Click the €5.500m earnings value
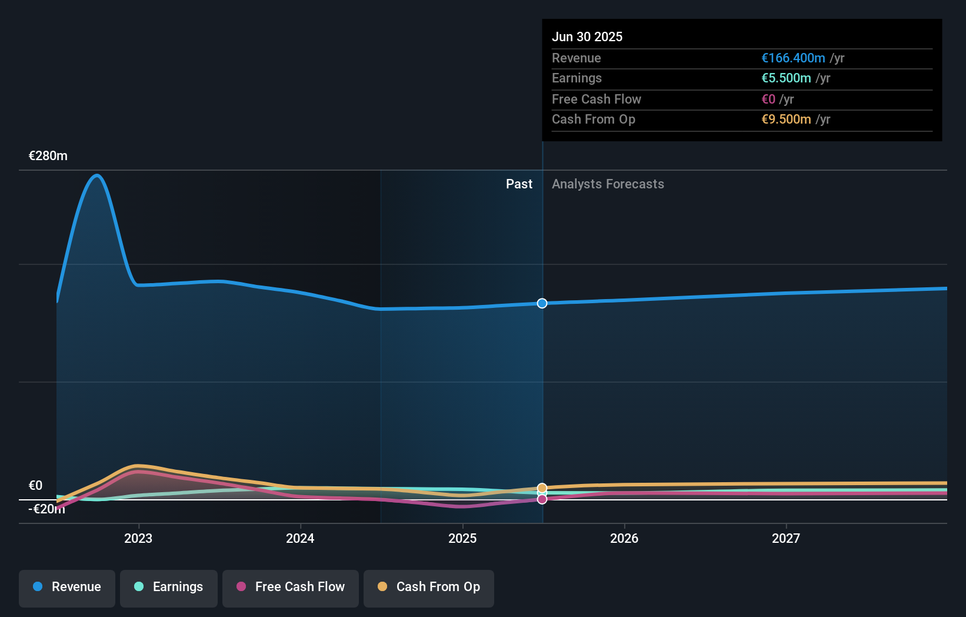The height and width of the screenshot is (617, 966). tap(786, 78)
